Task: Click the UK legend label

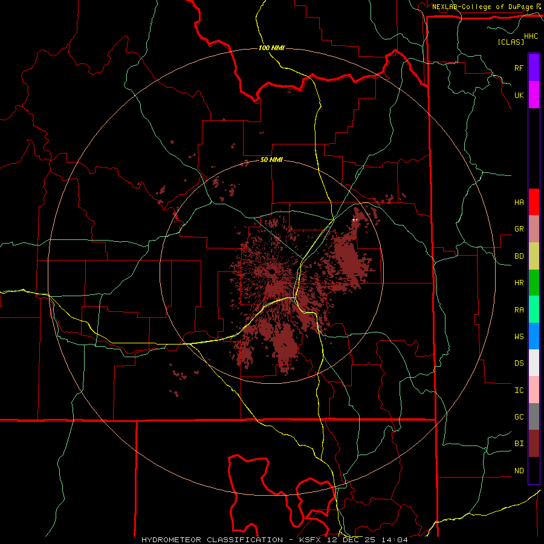Action: tap(519, 95)
